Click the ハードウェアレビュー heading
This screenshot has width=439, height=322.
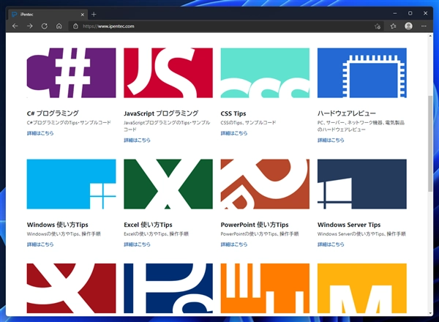(347, 113)
